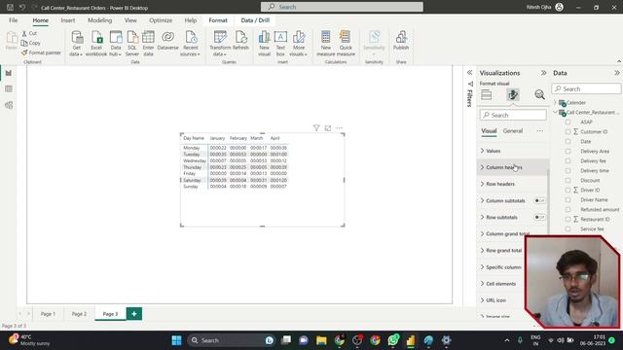Screen dimensions: 623x350
Task: Switch to the Modeling ribbon tab
Action: [99, 20]
